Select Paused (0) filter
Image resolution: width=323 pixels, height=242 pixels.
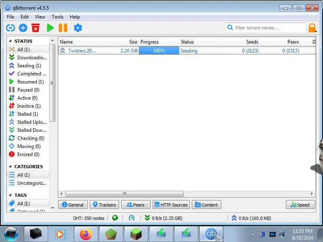(28, 90)
